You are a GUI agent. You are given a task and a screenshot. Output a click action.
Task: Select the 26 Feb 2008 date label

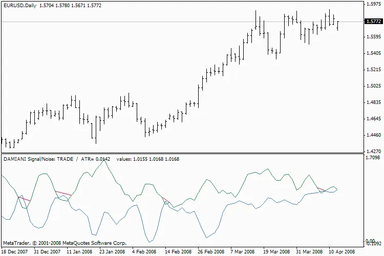pyautogui.click(x=210, y=252)
